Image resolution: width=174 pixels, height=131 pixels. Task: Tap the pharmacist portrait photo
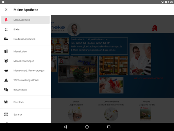point(74,29)
